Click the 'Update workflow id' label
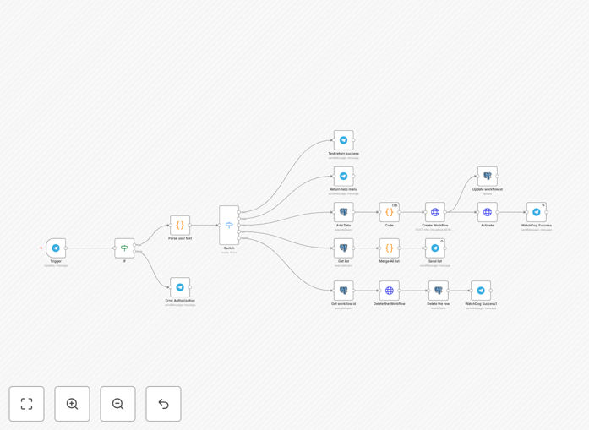This screenshot has width=589, height=430. pyautogui.click(x=488, y=189)
